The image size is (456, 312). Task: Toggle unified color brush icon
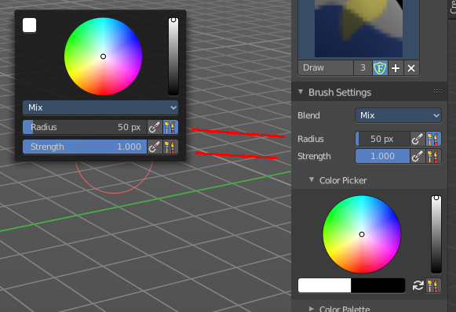pos(433,285)
